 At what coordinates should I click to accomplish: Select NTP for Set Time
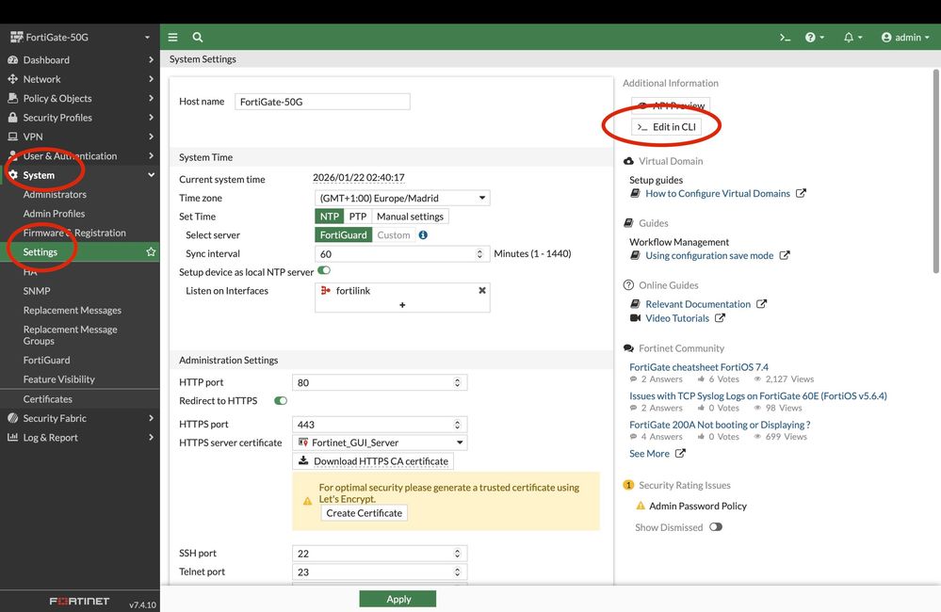(329, 217)
